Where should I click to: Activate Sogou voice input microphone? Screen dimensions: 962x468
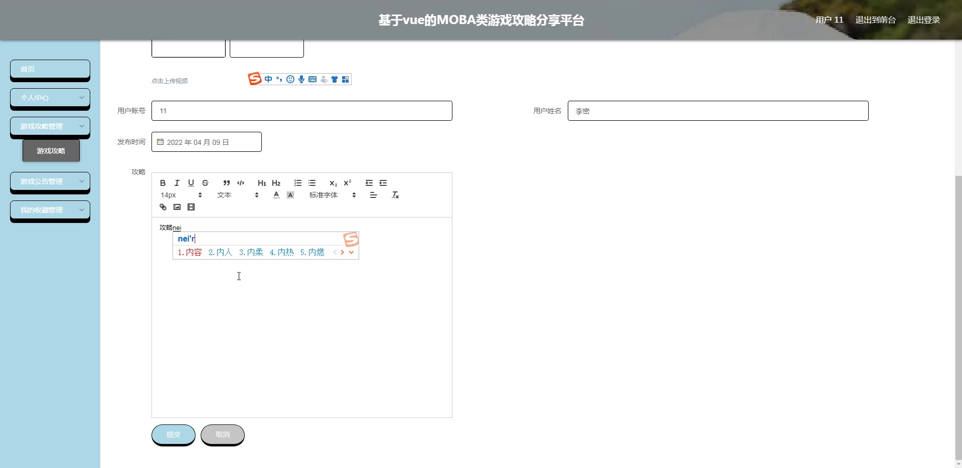[301, 79]
